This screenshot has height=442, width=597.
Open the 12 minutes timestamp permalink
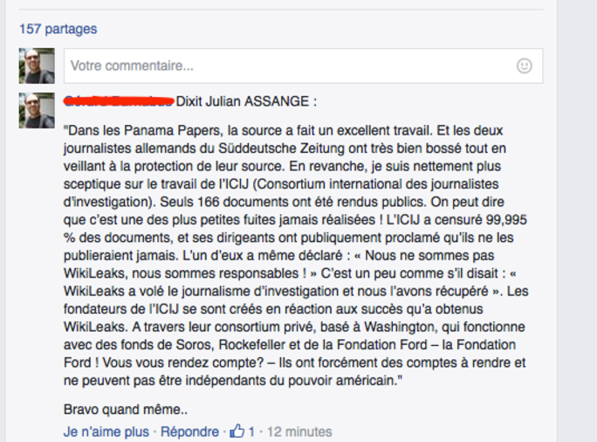tap(299, 432)
